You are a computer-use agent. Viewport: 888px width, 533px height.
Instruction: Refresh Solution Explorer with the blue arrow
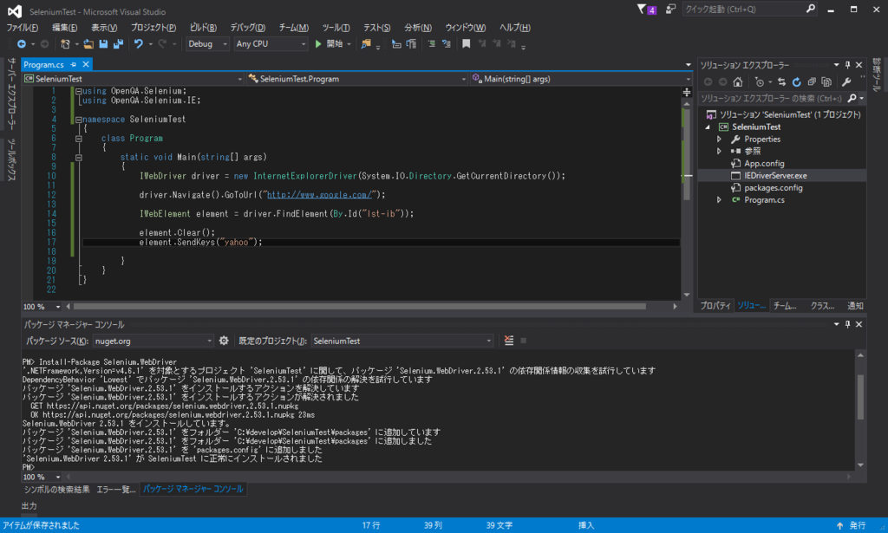pyautogui.click(x=796, y=82)
